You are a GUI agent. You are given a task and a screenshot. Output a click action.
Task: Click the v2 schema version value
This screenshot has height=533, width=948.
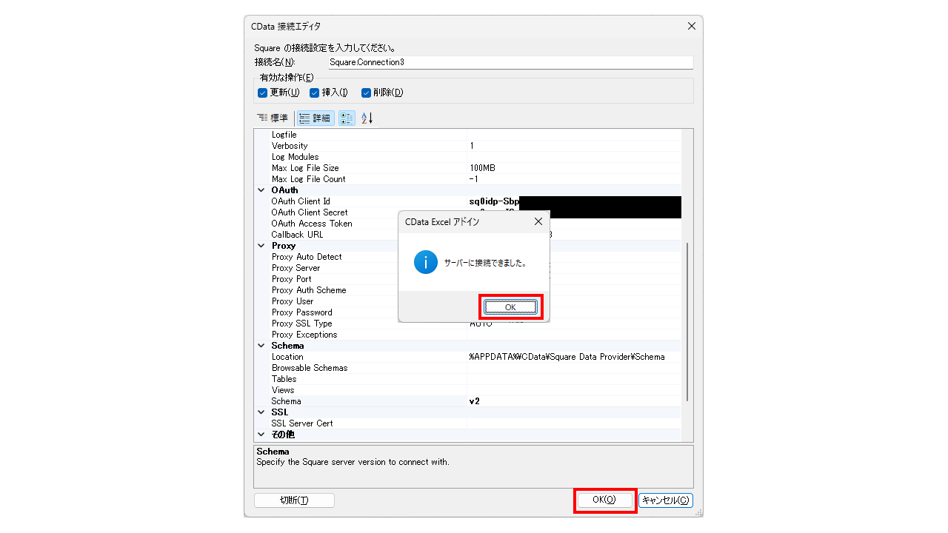click(474, 401)
